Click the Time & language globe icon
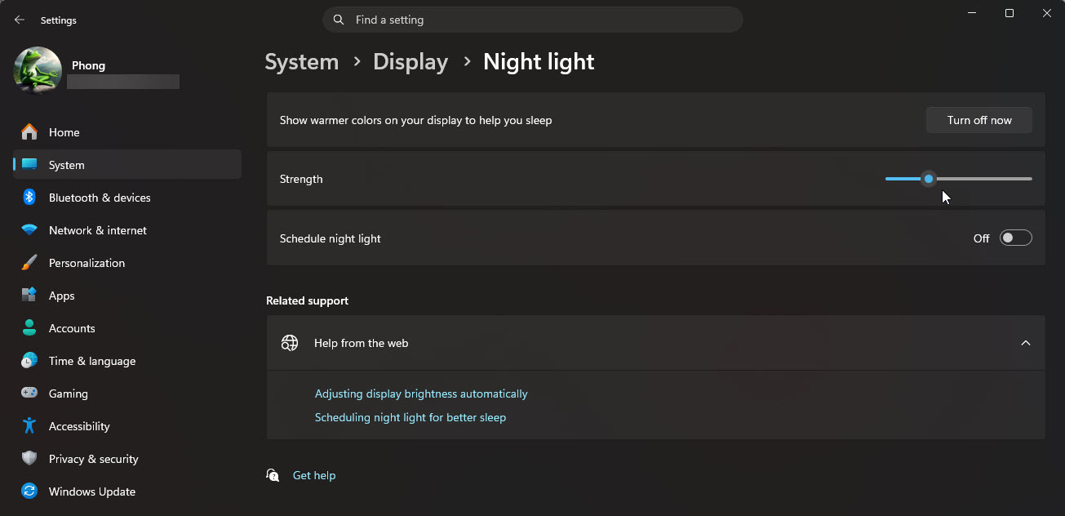The height and width of the screenshot is (516, 1065). [29, 361]
